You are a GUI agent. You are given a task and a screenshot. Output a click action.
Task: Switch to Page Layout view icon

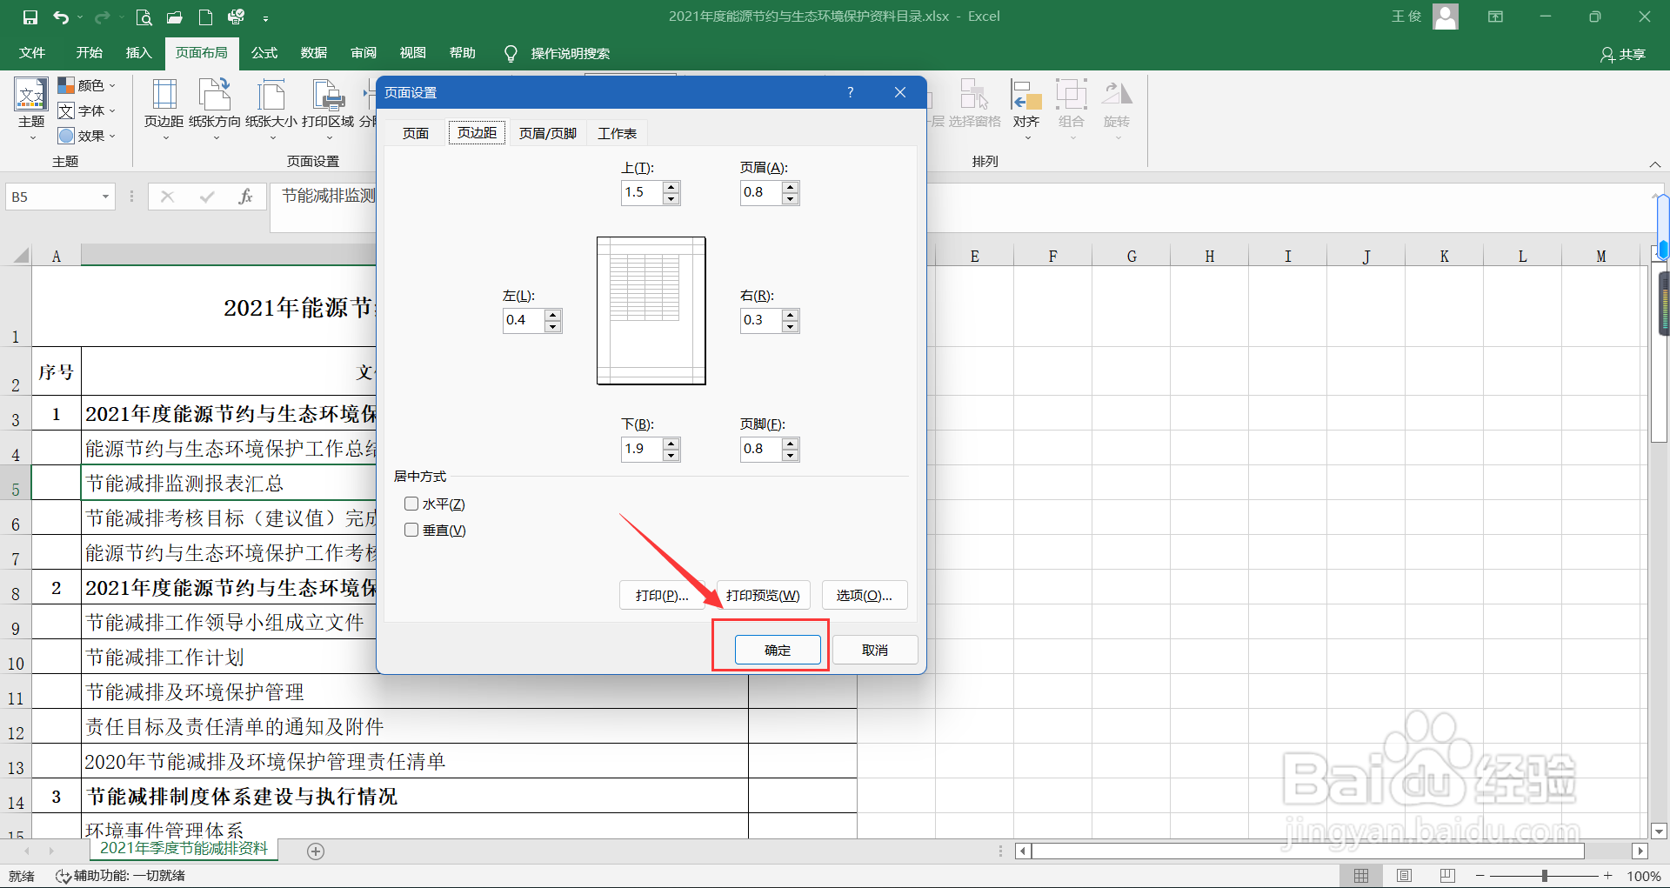pos(1404,876)
